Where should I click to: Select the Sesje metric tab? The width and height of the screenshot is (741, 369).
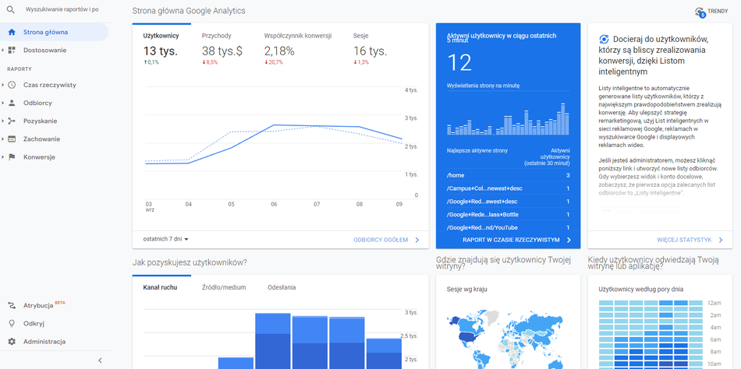pyautogui.click(x=361, y=35)
